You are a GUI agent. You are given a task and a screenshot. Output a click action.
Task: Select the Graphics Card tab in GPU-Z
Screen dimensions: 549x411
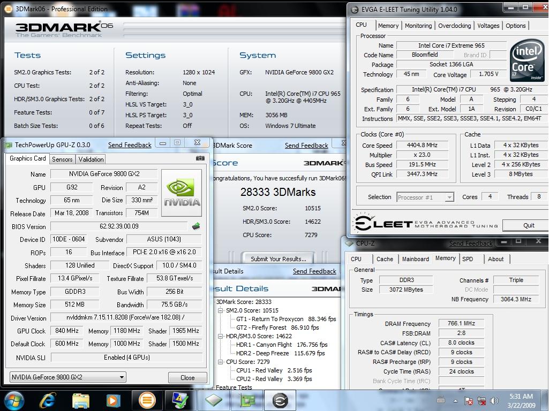pyautogui.click(x=28, y=158)
